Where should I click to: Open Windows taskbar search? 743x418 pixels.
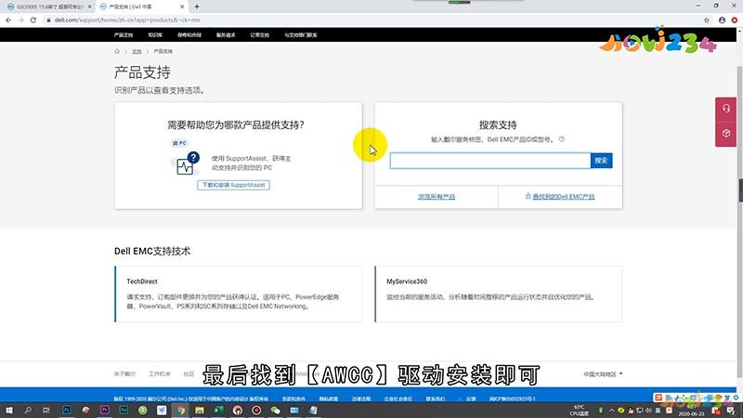pyautogui.click(x=28, y=411)
